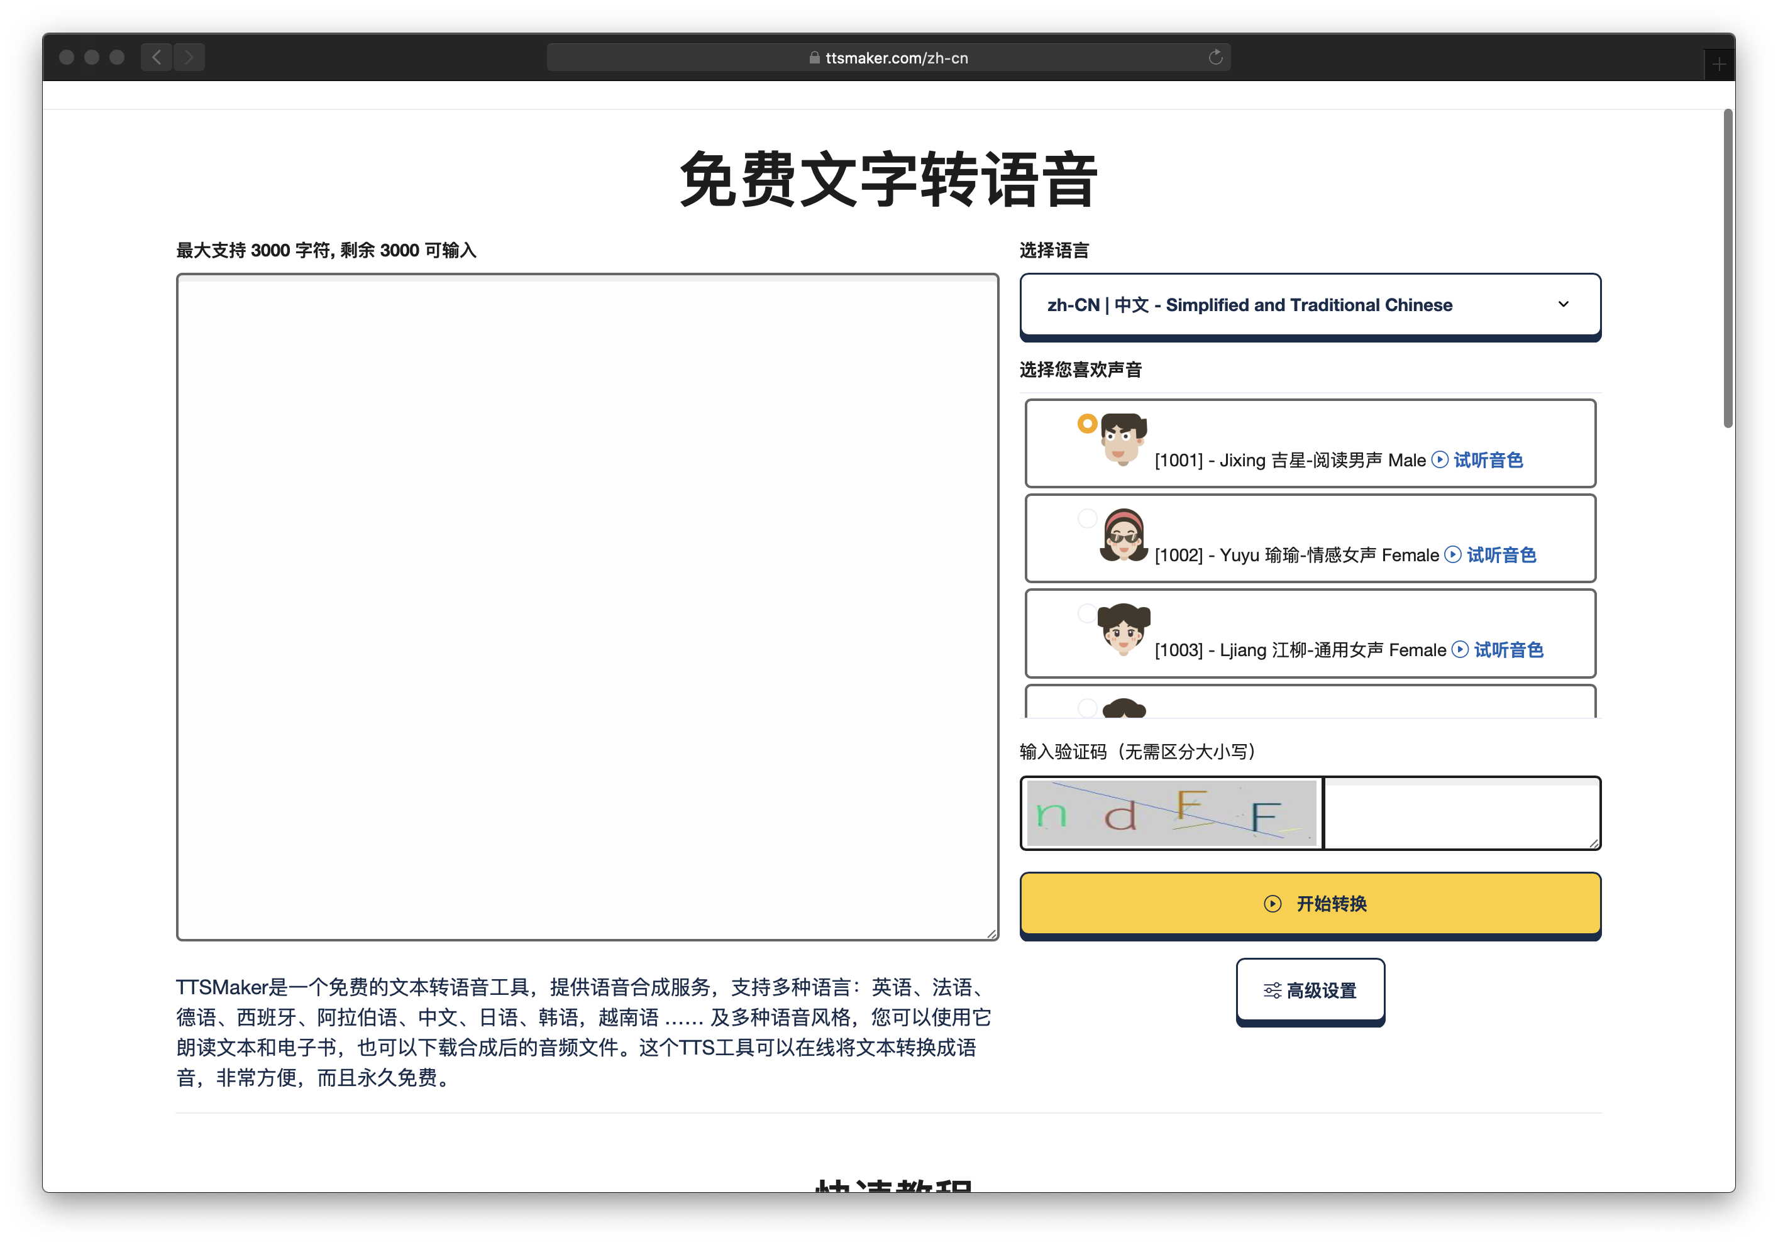The image size is (1778, 1245).
Task: Select the 1003 Ljiang voice radio button
Action: 1087,614
